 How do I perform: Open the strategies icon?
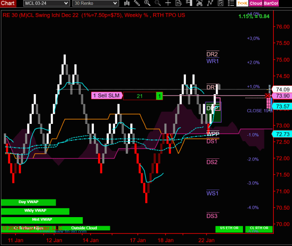tap(221, 3)
